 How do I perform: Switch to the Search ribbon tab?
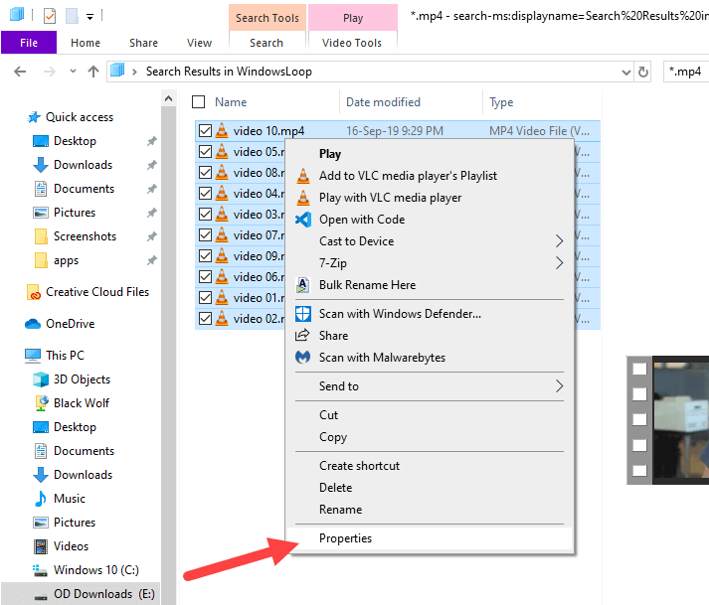coord(266,43)
